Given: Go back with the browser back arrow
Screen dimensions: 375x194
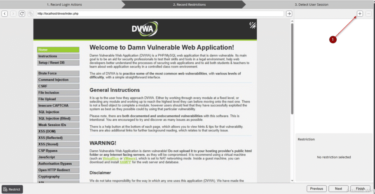Looking at the screenshot, I should 5,14.
